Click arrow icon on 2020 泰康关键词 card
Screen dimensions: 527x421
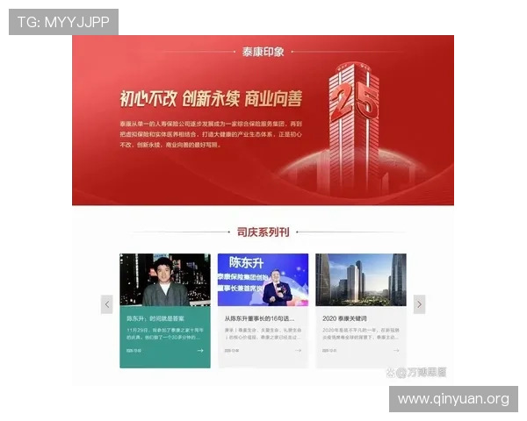click(x=396, y=351)
